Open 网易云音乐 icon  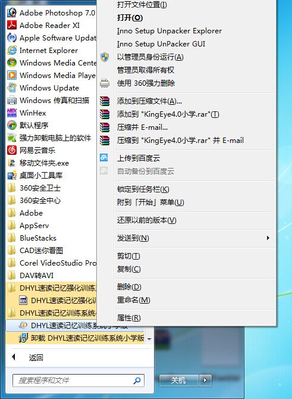pos(12,150)
